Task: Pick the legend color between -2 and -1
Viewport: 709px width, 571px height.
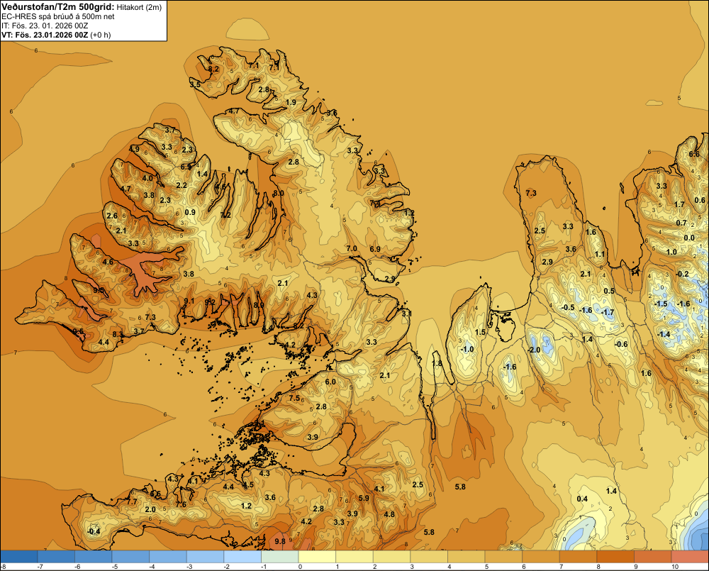Action: [x=242, y=556]
